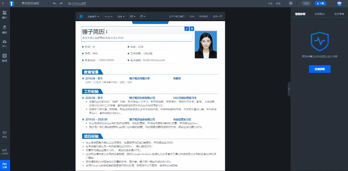Open the 帮助 help icon in sidebar
Viewport: 348px width, 171px height.
coord(5,134)
